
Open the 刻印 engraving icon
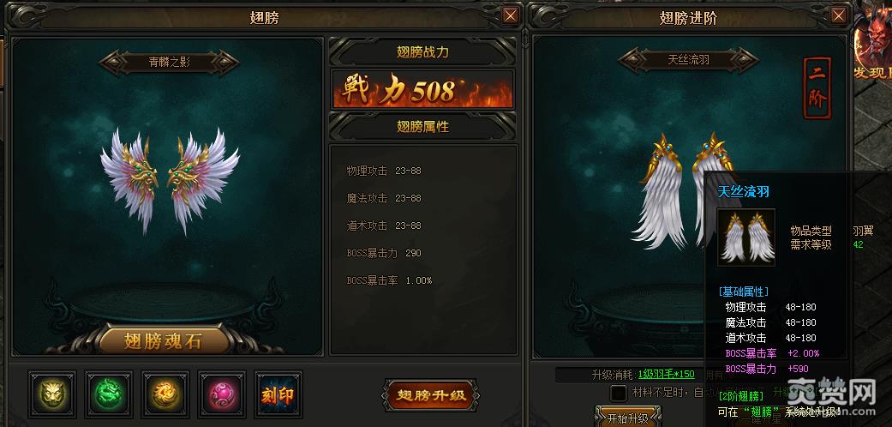click(278, 394)
